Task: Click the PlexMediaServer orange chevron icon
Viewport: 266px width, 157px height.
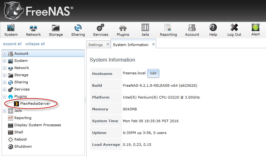Action: click(16, 104)
